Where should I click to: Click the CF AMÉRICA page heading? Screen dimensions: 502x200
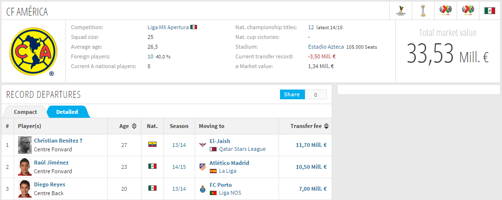[x=27, y=12]
